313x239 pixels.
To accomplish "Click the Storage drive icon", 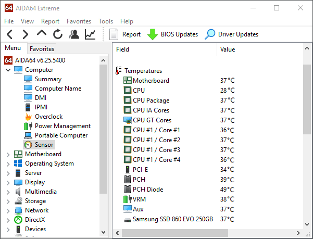I will (18, 201).
